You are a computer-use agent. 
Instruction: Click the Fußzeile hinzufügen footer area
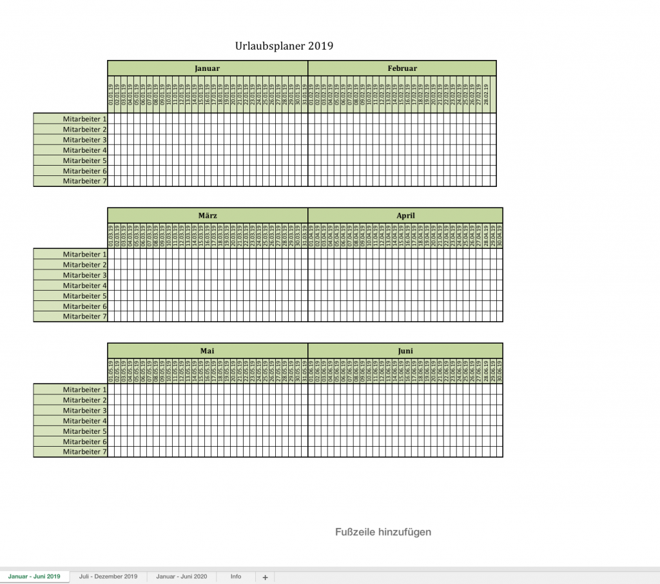pyautogui.click(x=383, y=532)
